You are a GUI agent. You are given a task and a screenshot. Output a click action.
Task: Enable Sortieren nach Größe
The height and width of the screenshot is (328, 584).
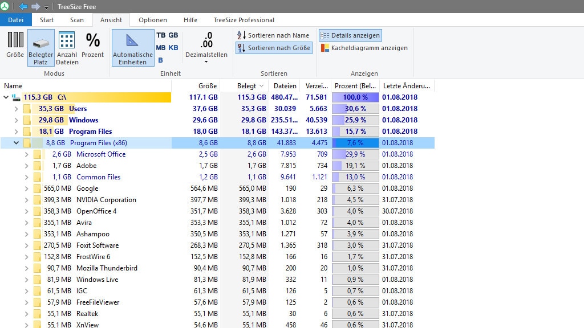pyautogui.click(x=274, y=48)
